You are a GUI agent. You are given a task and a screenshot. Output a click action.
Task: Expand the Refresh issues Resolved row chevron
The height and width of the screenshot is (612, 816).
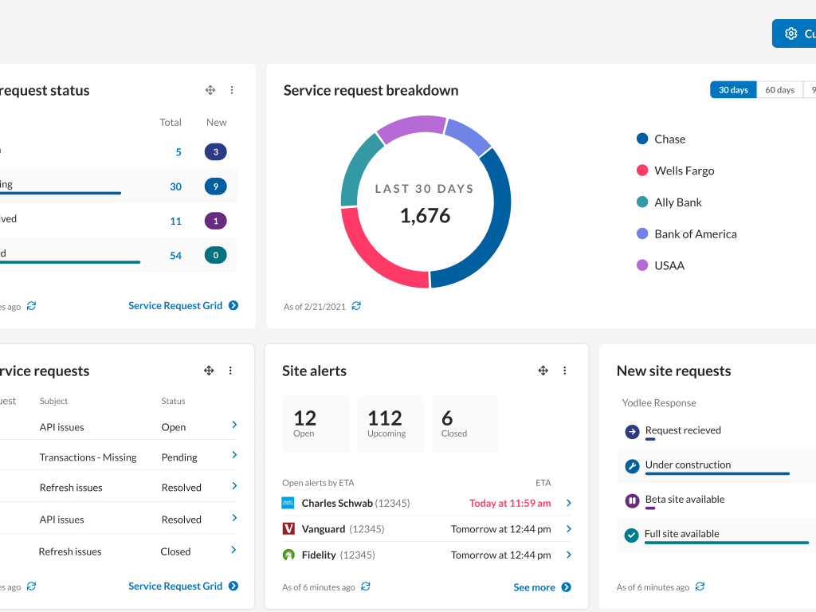tap(234, 485)
